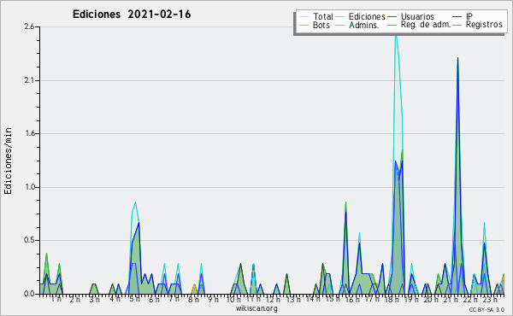This screenshot has height=316, width=513.
Task: Click the 13 h x-axis label
Action: [293, 299]
